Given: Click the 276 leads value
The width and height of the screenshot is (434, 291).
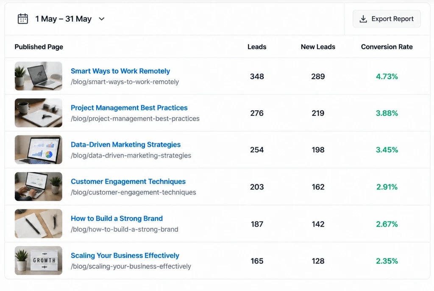Looking at the screenshot, I should point(257,113).
